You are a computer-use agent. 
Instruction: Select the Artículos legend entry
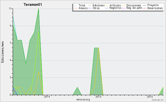tap(113, 5)
